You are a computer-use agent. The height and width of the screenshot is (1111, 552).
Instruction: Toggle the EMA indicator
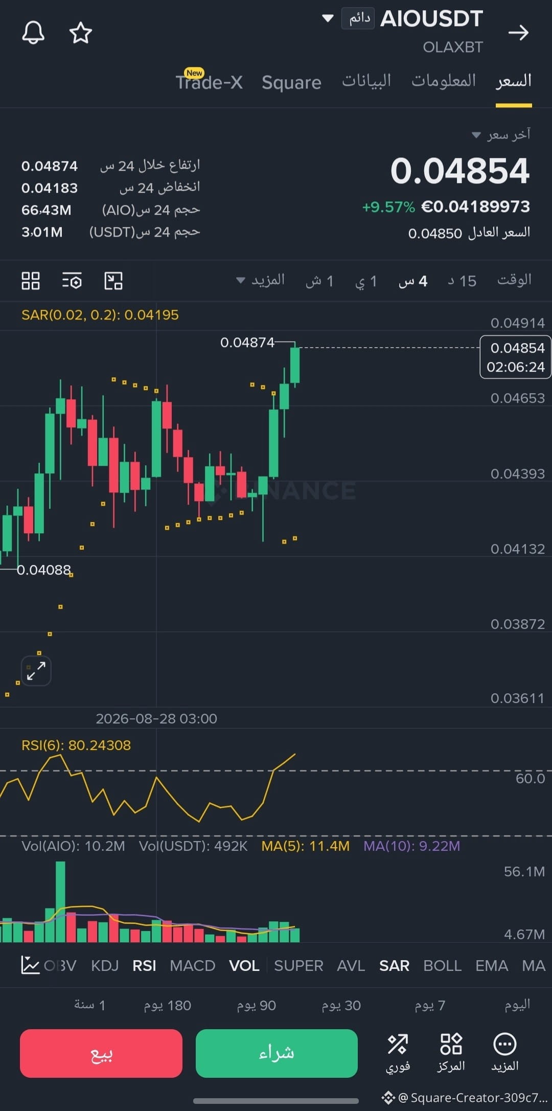(x=492, y=965)
